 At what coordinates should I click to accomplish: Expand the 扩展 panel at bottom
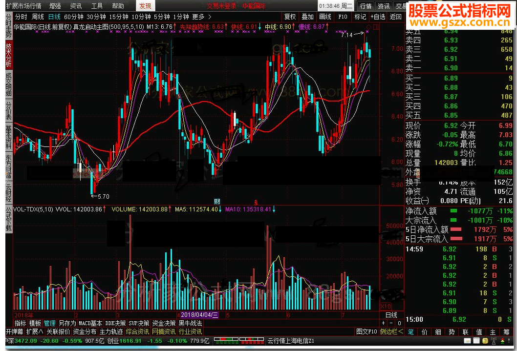pos(35,331)
